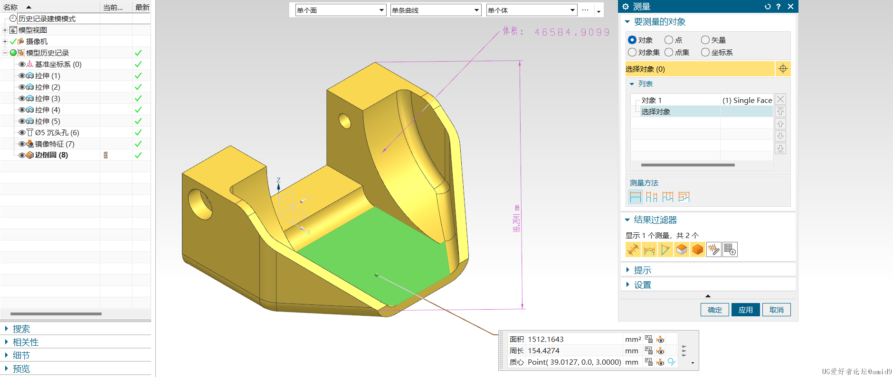Toggle the face properties result filter
The height and width of the screenshot is (377, 893).
[682, 249]
